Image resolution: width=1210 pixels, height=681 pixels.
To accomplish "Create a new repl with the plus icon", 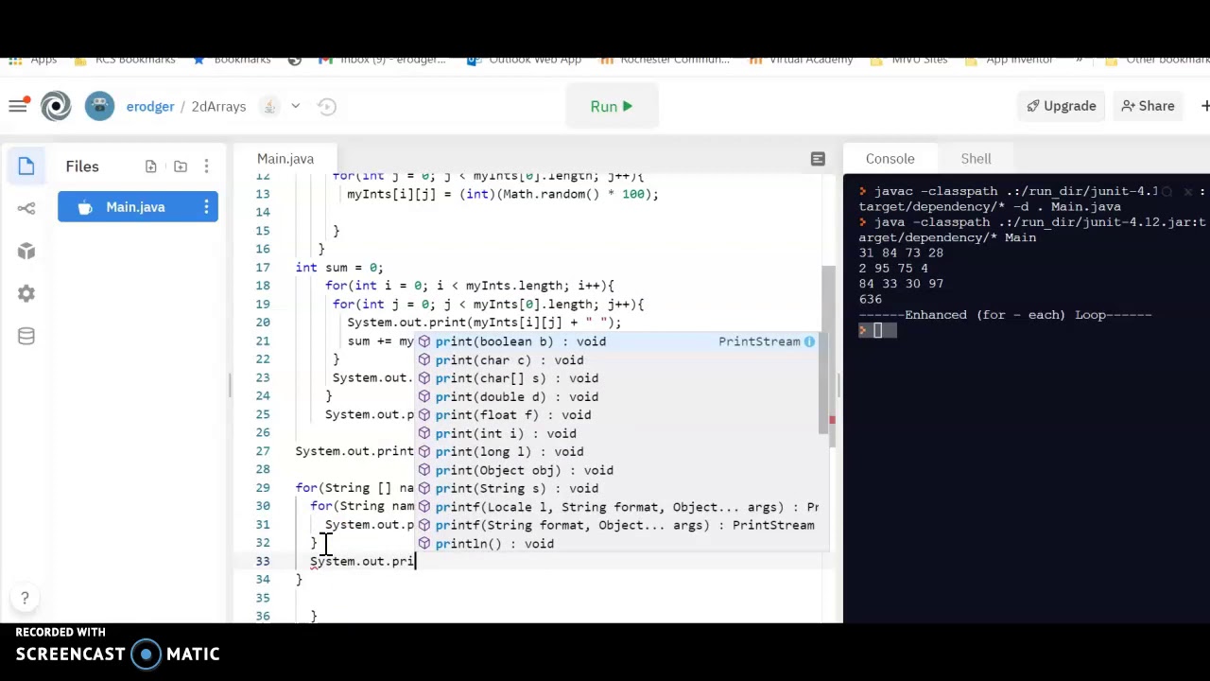I will 1204,106.
